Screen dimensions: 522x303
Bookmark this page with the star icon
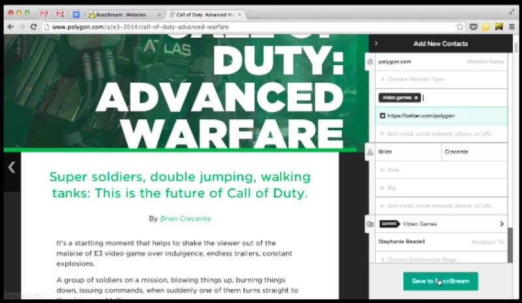pos(460,27)
